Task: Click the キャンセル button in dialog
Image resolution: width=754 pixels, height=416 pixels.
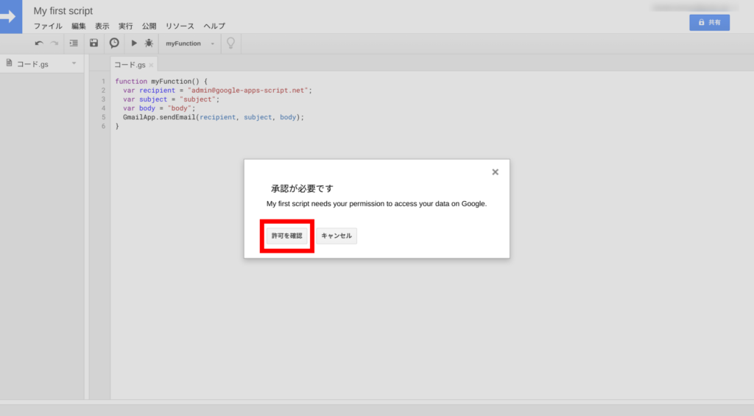Action: (337, 236)
